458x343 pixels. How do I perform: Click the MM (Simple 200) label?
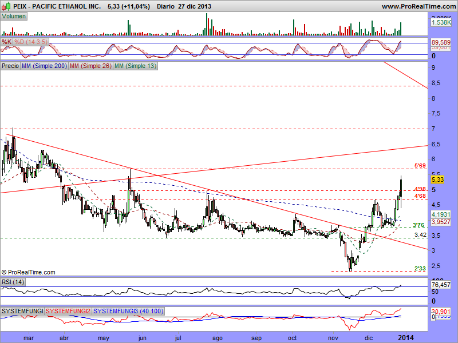pos(44,66)
